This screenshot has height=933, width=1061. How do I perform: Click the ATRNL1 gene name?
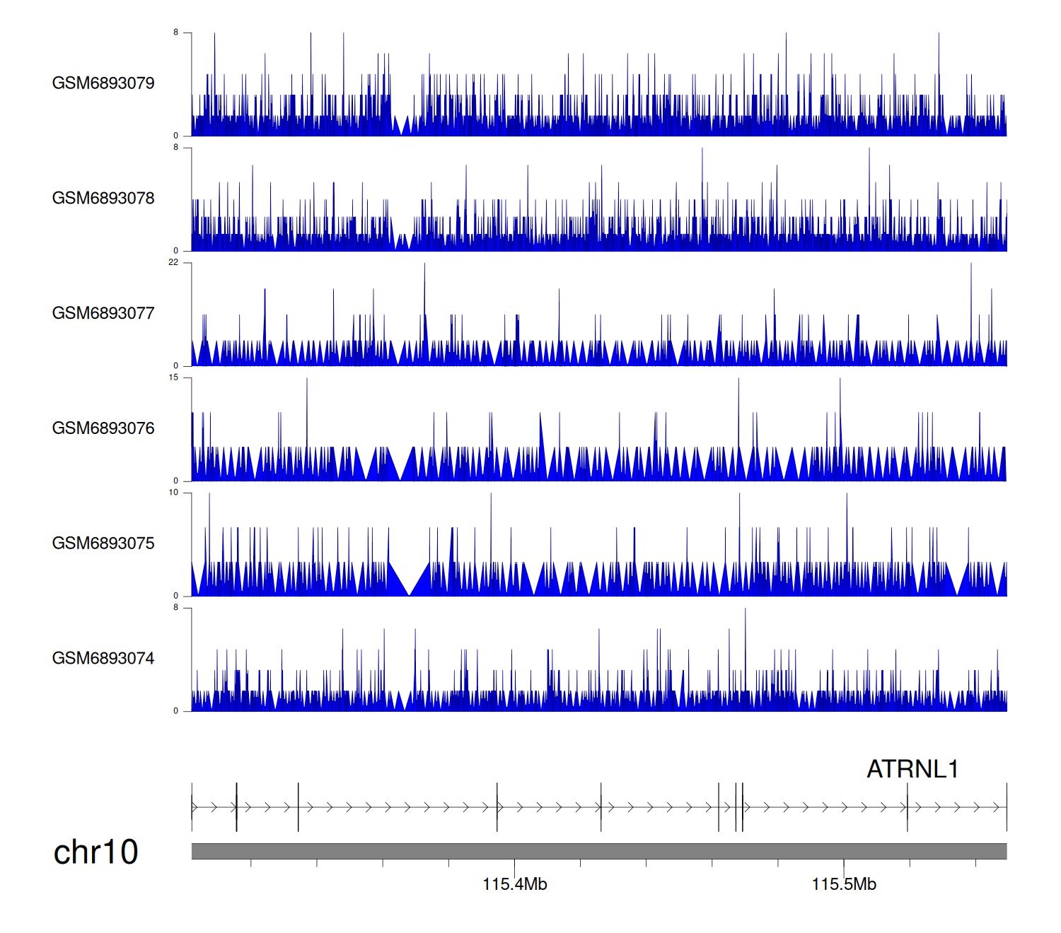[912, 769]
